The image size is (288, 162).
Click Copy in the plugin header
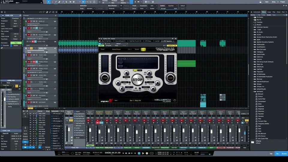coord(116,46)
